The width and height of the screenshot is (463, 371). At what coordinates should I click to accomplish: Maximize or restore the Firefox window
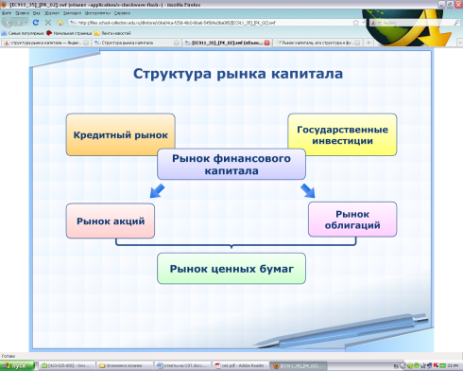point(450,5)
